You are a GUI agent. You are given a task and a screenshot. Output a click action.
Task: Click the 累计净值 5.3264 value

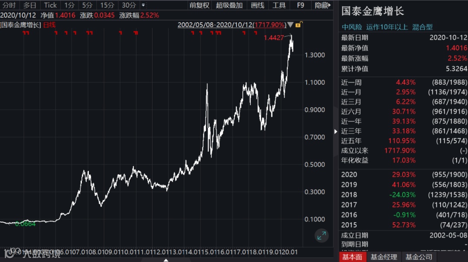(456, 69)
